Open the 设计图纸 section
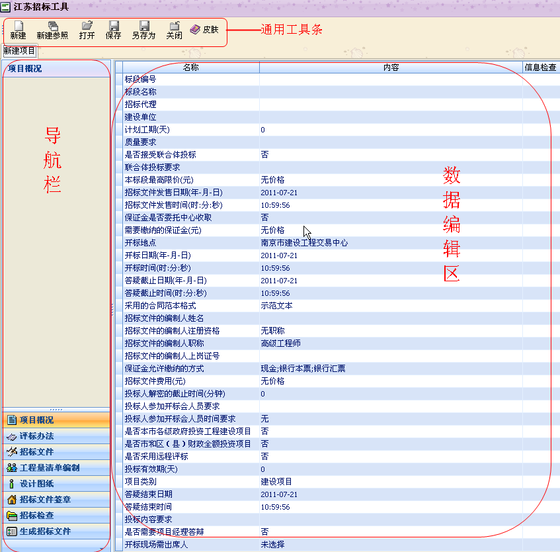560x552 pixels. pyautogui.click(x=56, y=484)
